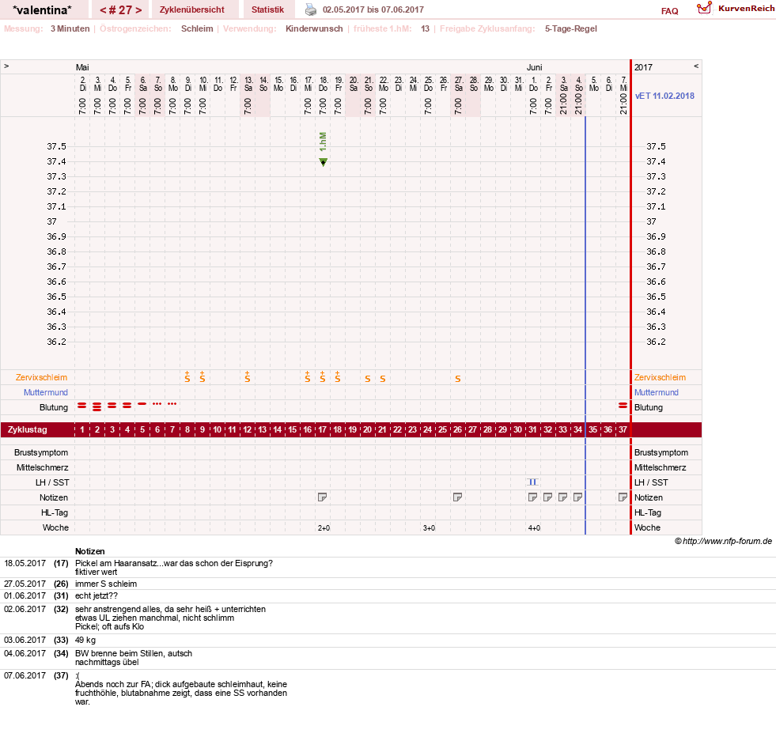Click the #27 cycle number

click(x=121, y=10)
